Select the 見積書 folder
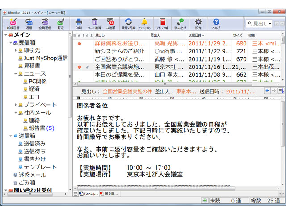Screen dimensions: 286x214 29,66
